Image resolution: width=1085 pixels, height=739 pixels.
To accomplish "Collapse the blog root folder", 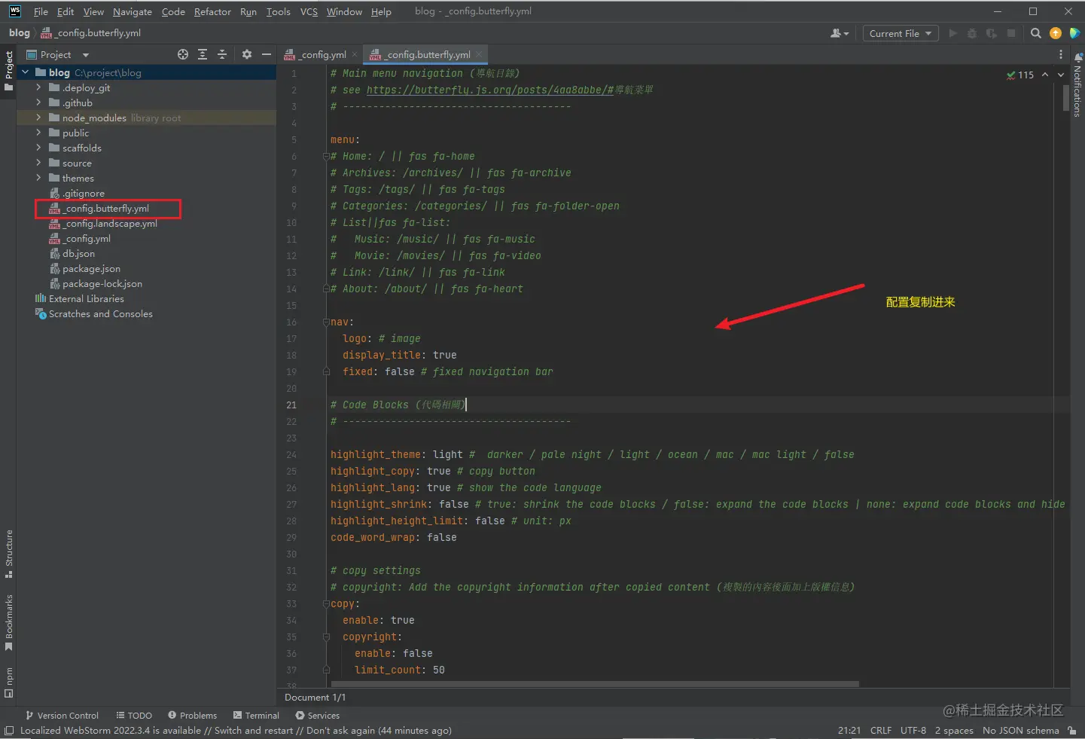I will point(26,72).
